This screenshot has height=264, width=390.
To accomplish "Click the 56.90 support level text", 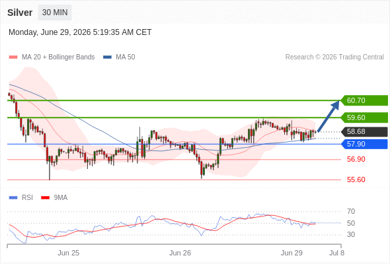I will 356,160.
